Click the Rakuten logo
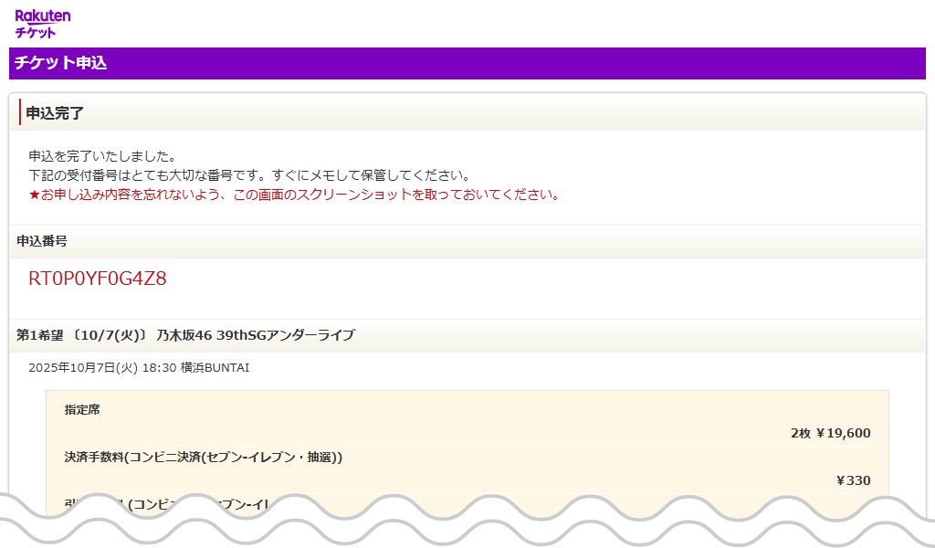 point(42,16)
